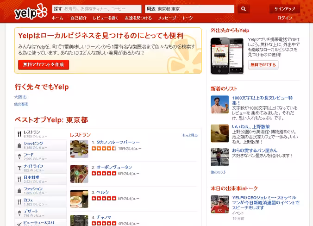Click the smartphone app image
The height and width of the screenshot is (226, 313).
coord(227,56)
